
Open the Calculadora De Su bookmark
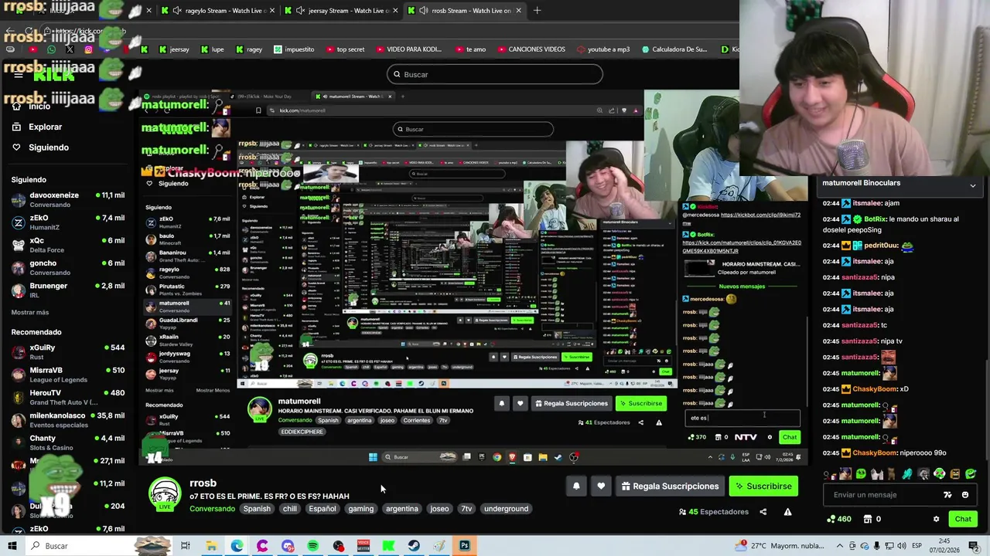pos(674,49)
